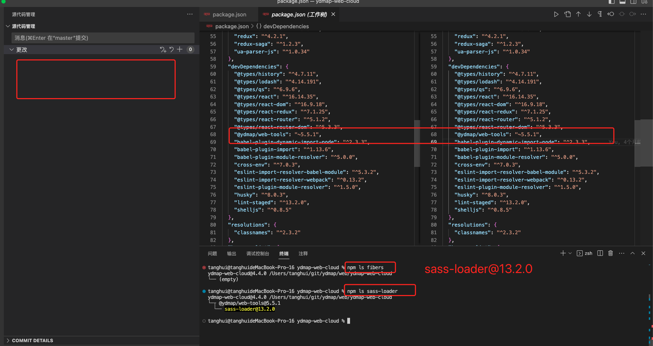Split the terminal with the split icon
The image size is (653, 346).
point(600,253)
